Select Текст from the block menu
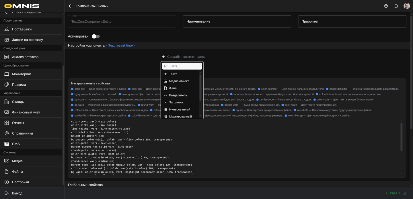Image resolution: width=413 pixels, height=199 pixels. click(173, 74)
